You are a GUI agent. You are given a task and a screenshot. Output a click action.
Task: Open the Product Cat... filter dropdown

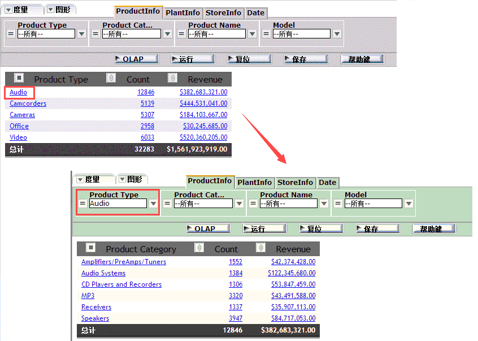click(x=168, y=33)
